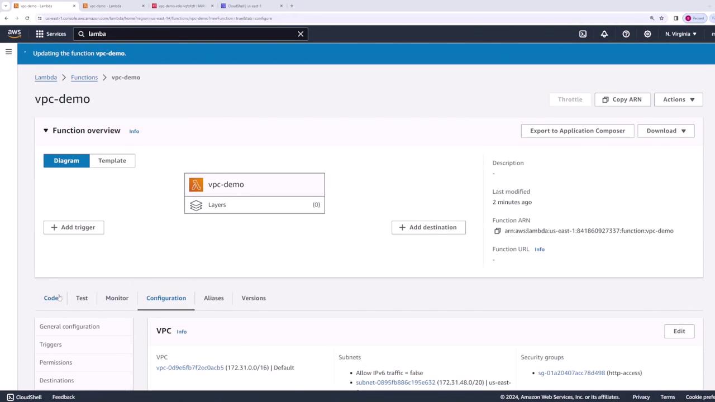Open the N. Virginia region selector
This screenshot has height=402, width=715.
click(x=681, y=33)
